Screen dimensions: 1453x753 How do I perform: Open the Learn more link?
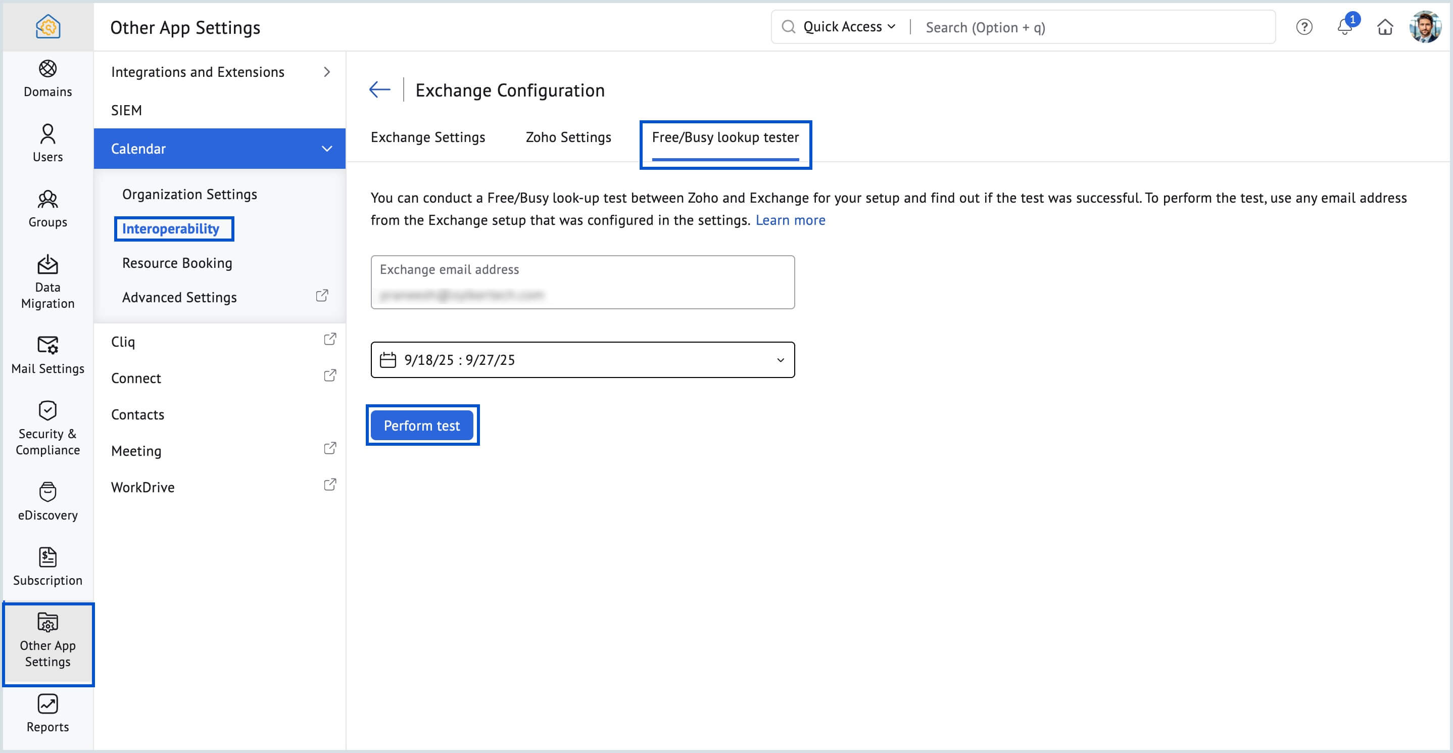pos(790,220)
